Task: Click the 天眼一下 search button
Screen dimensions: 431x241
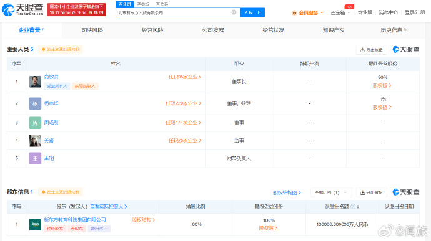Action: 252,12
